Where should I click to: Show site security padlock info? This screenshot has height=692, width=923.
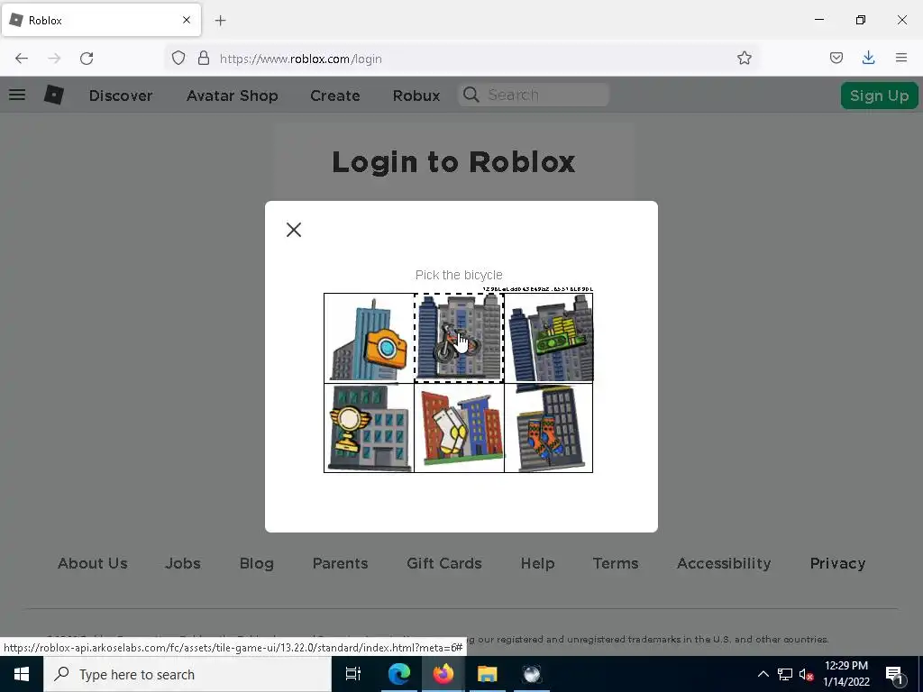204,59
